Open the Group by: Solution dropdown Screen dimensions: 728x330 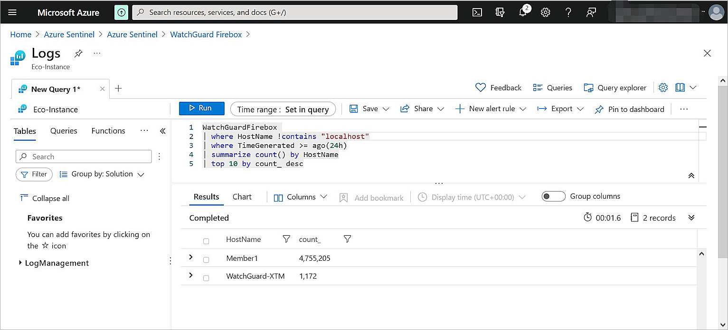[x=102, y=174]
